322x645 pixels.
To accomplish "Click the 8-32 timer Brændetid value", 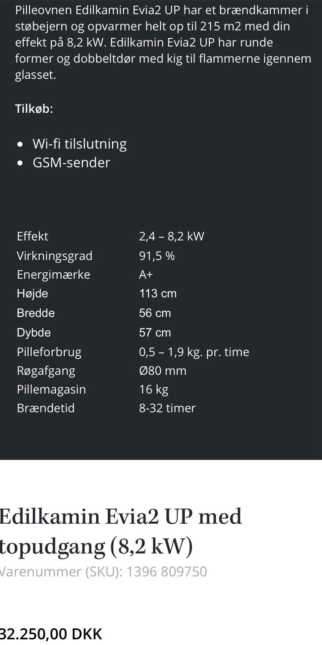I will [x=167, y=408].
